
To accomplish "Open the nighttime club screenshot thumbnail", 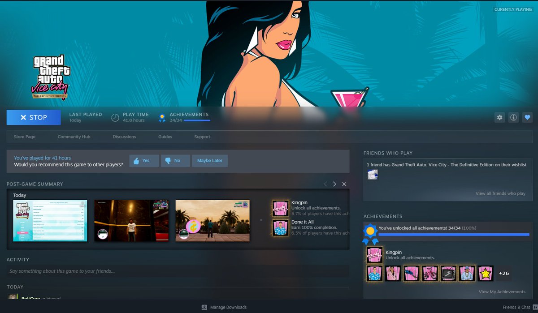I will (x=131, y=220).
